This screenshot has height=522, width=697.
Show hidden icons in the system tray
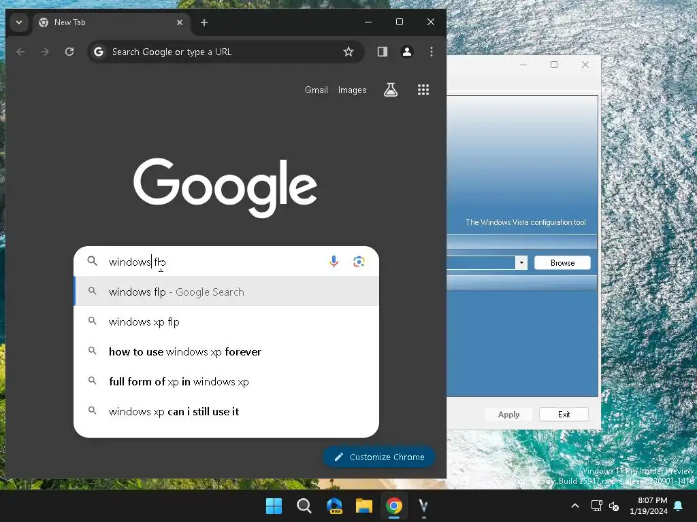tap(574, 506)
